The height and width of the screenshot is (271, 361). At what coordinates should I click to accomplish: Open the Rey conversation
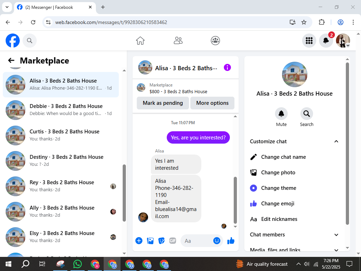pyautogui.click(x=61, y=186)
